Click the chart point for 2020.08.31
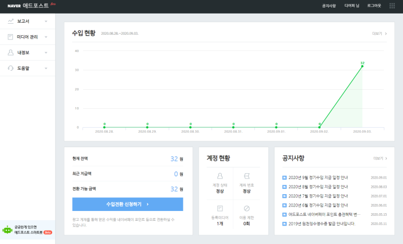The image size is (403, 244). [233, 127]
